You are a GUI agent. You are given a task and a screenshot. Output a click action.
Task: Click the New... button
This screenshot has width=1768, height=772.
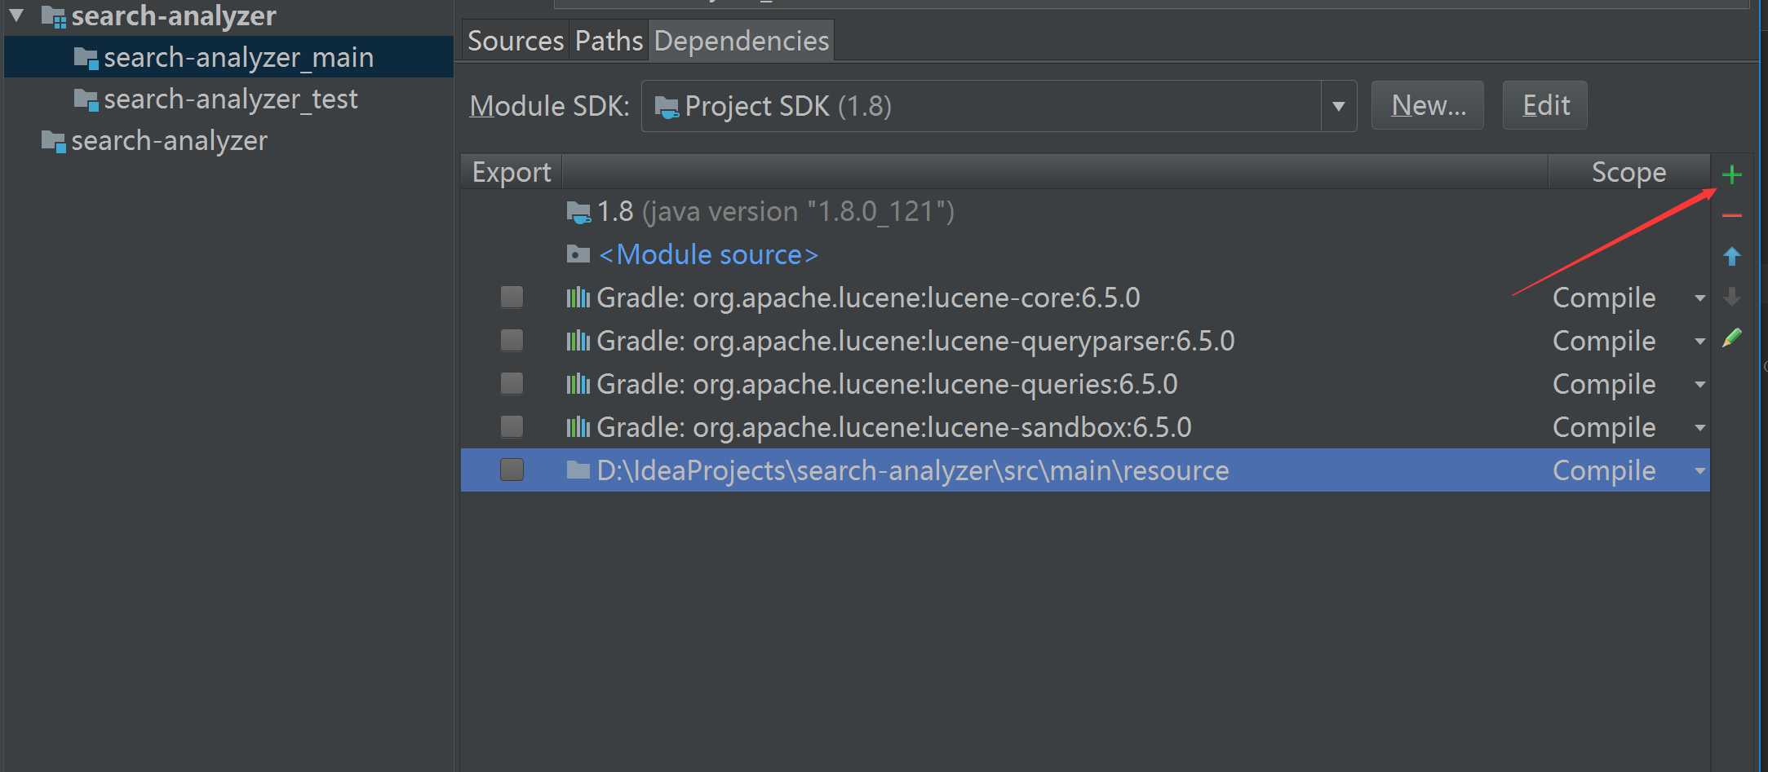pyautogui.click(x=1428, y=105)
